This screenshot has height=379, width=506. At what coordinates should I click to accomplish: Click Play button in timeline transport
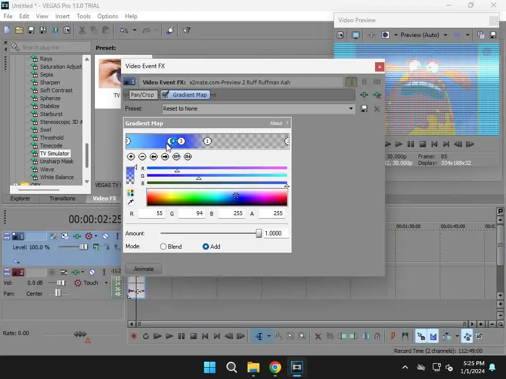169,336
